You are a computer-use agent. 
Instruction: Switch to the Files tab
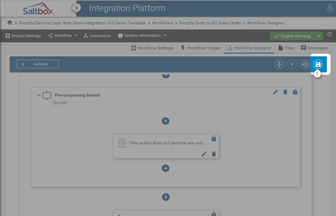286,48
